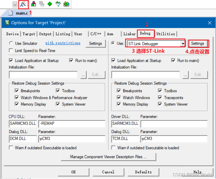The height and width of the screenshot is (179, 216).
Task: Click the Manage Multi-Project Workspace stacked windows icon
Action: pyautogui.click(x=41, y=4)
